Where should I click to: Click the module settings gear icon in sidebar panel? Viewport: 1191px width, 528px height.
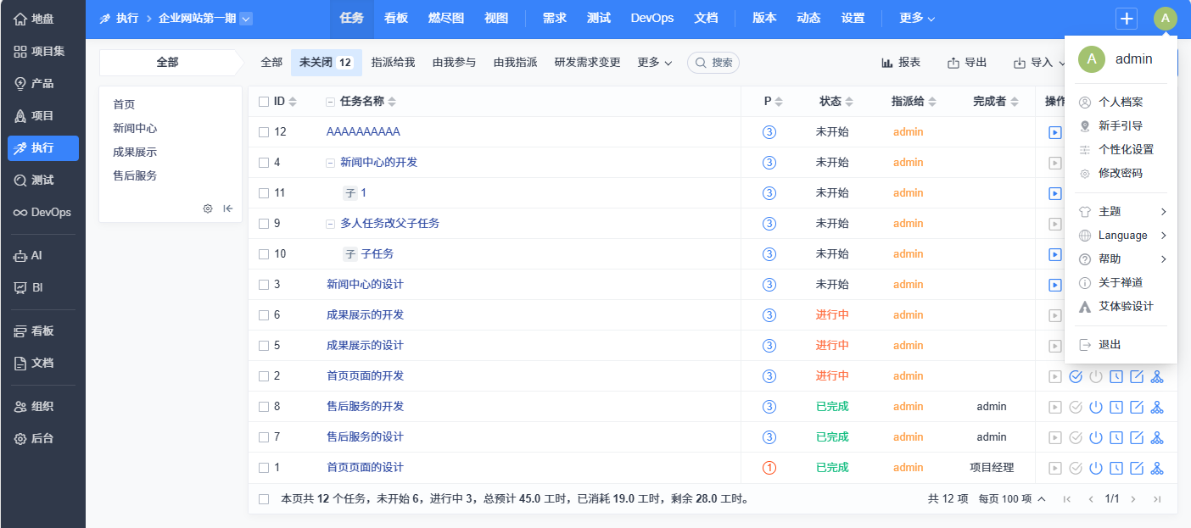pyautogui.click(x=208, y=208)
